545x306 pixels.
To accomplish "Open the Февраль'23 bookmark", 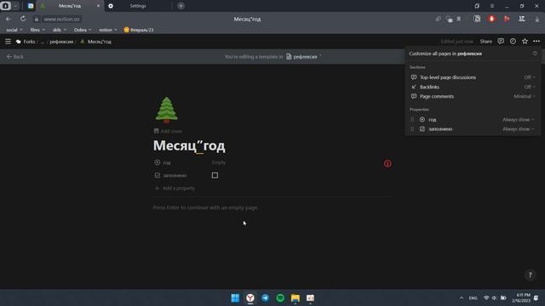I will click(x=139, y=30).
